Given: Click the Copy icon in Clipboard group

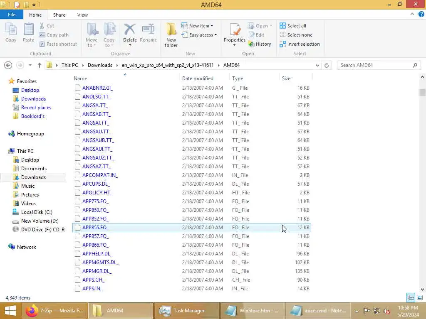Looking at the screenshot, I should point(11,32).
